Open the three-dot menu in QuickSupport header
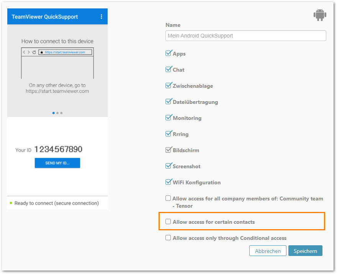 pos(101,16)
